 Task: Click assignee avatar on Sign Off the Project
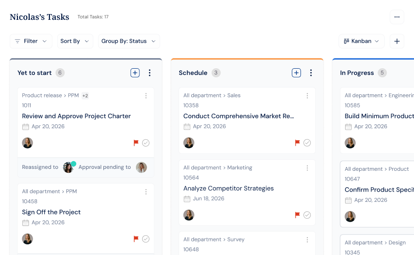pos(28,239)
